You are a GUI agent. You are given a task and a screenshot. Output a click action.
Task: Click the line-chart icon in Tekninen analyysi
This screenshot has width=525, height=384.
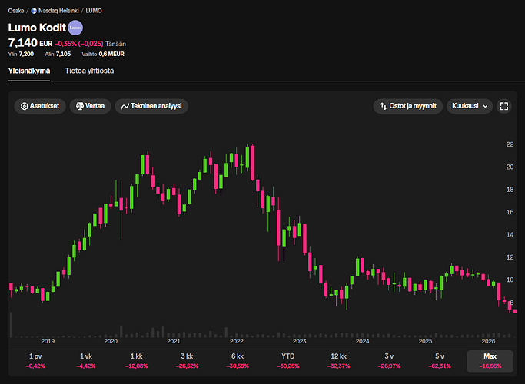125,107
